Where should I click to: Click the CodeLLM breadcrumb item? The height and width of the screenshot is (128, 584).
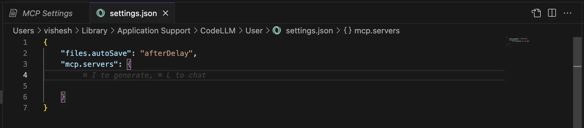218,31
